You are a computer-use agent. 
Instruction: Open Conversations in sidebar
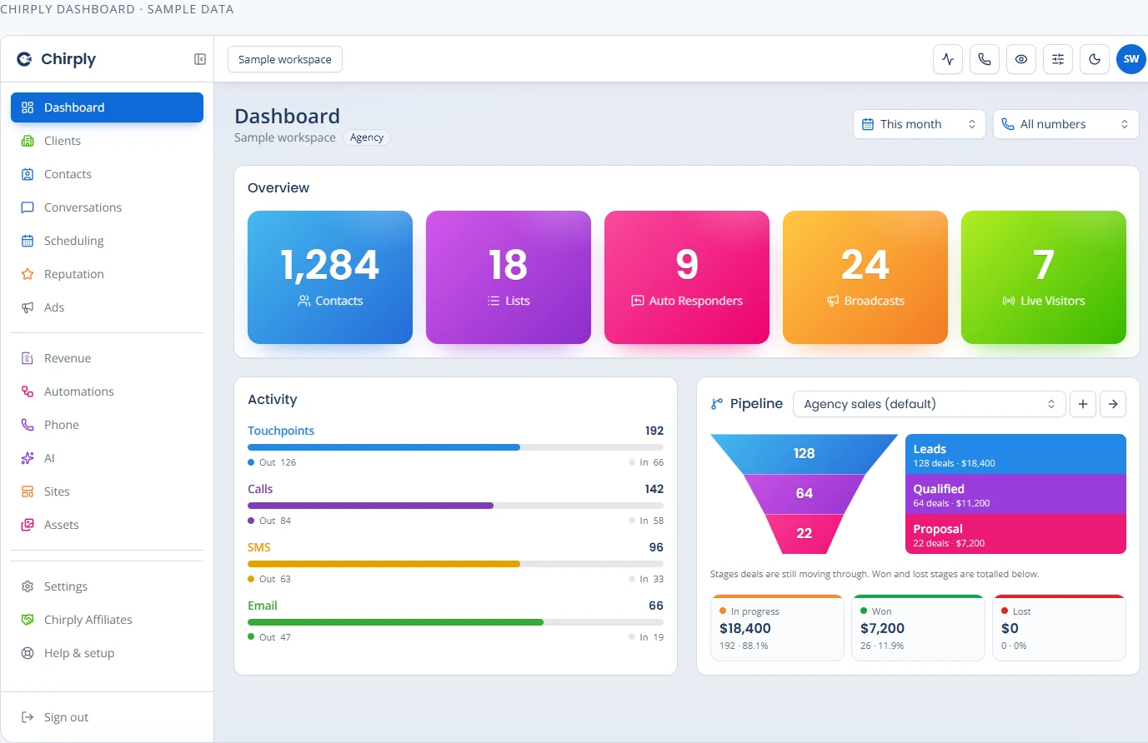[x=107, y=207]
